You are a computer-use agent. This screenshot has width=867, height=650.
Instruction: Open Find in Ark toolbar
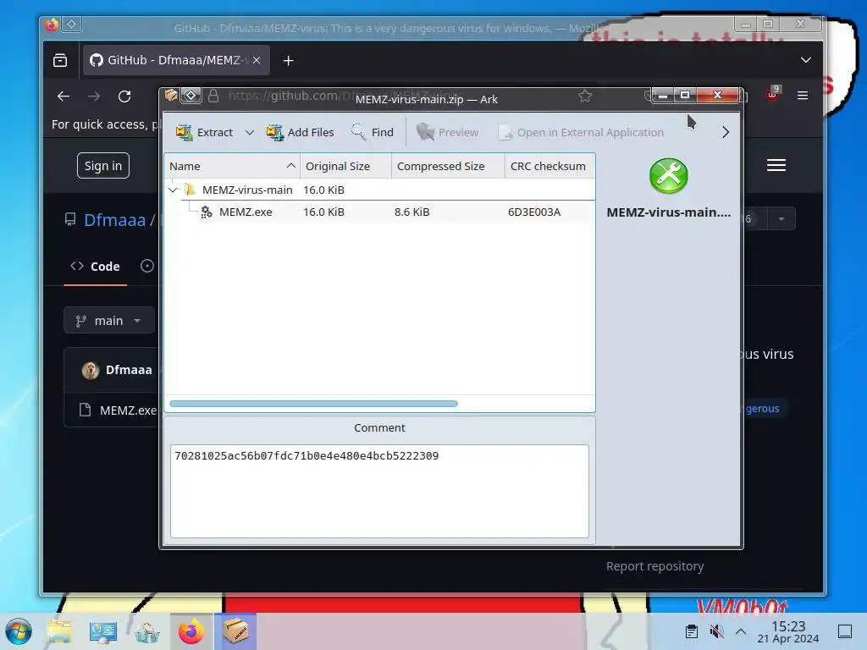tap(373, 132)
